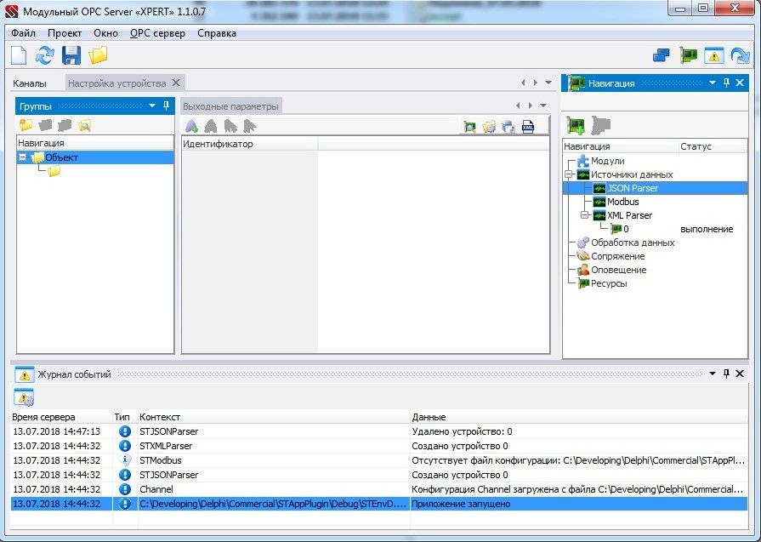Screen dimensions: 761x542
Task: Open event log settings icon under Журнал событий
Action: click(23, 397)
